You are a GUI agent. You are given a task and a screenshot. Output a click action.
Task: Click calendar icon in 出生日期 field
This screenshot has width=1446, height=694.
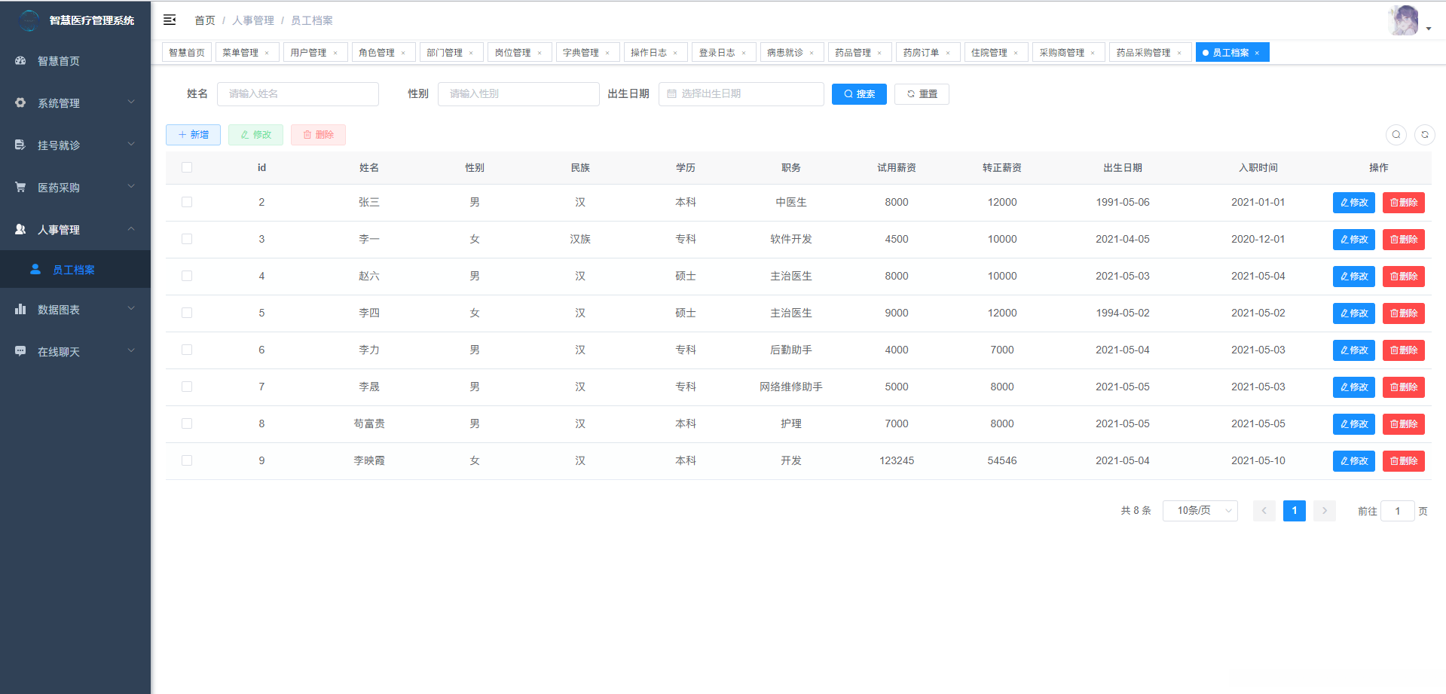click(671, 94)
